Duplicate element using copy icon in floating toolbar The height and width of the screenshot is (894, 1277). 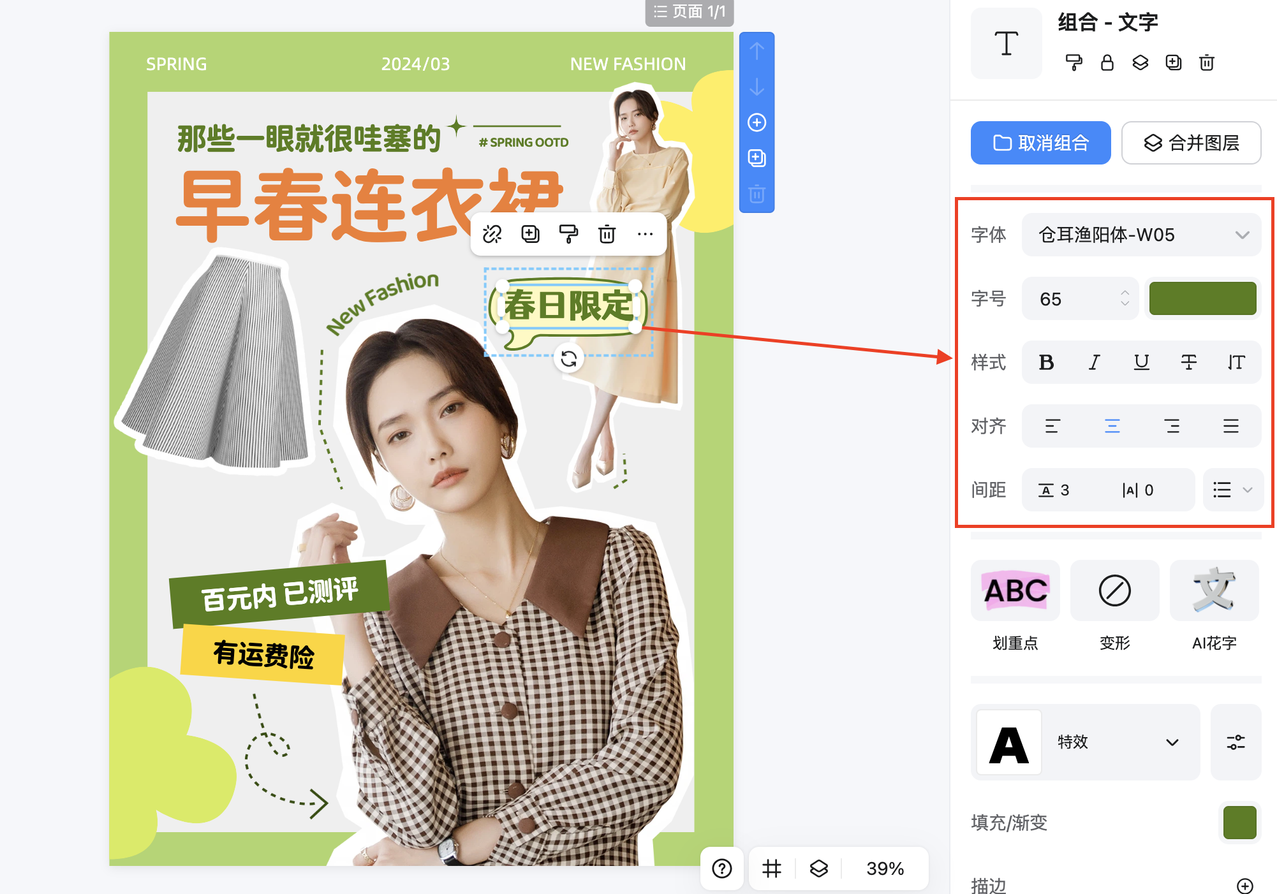[x=531, y=234]
